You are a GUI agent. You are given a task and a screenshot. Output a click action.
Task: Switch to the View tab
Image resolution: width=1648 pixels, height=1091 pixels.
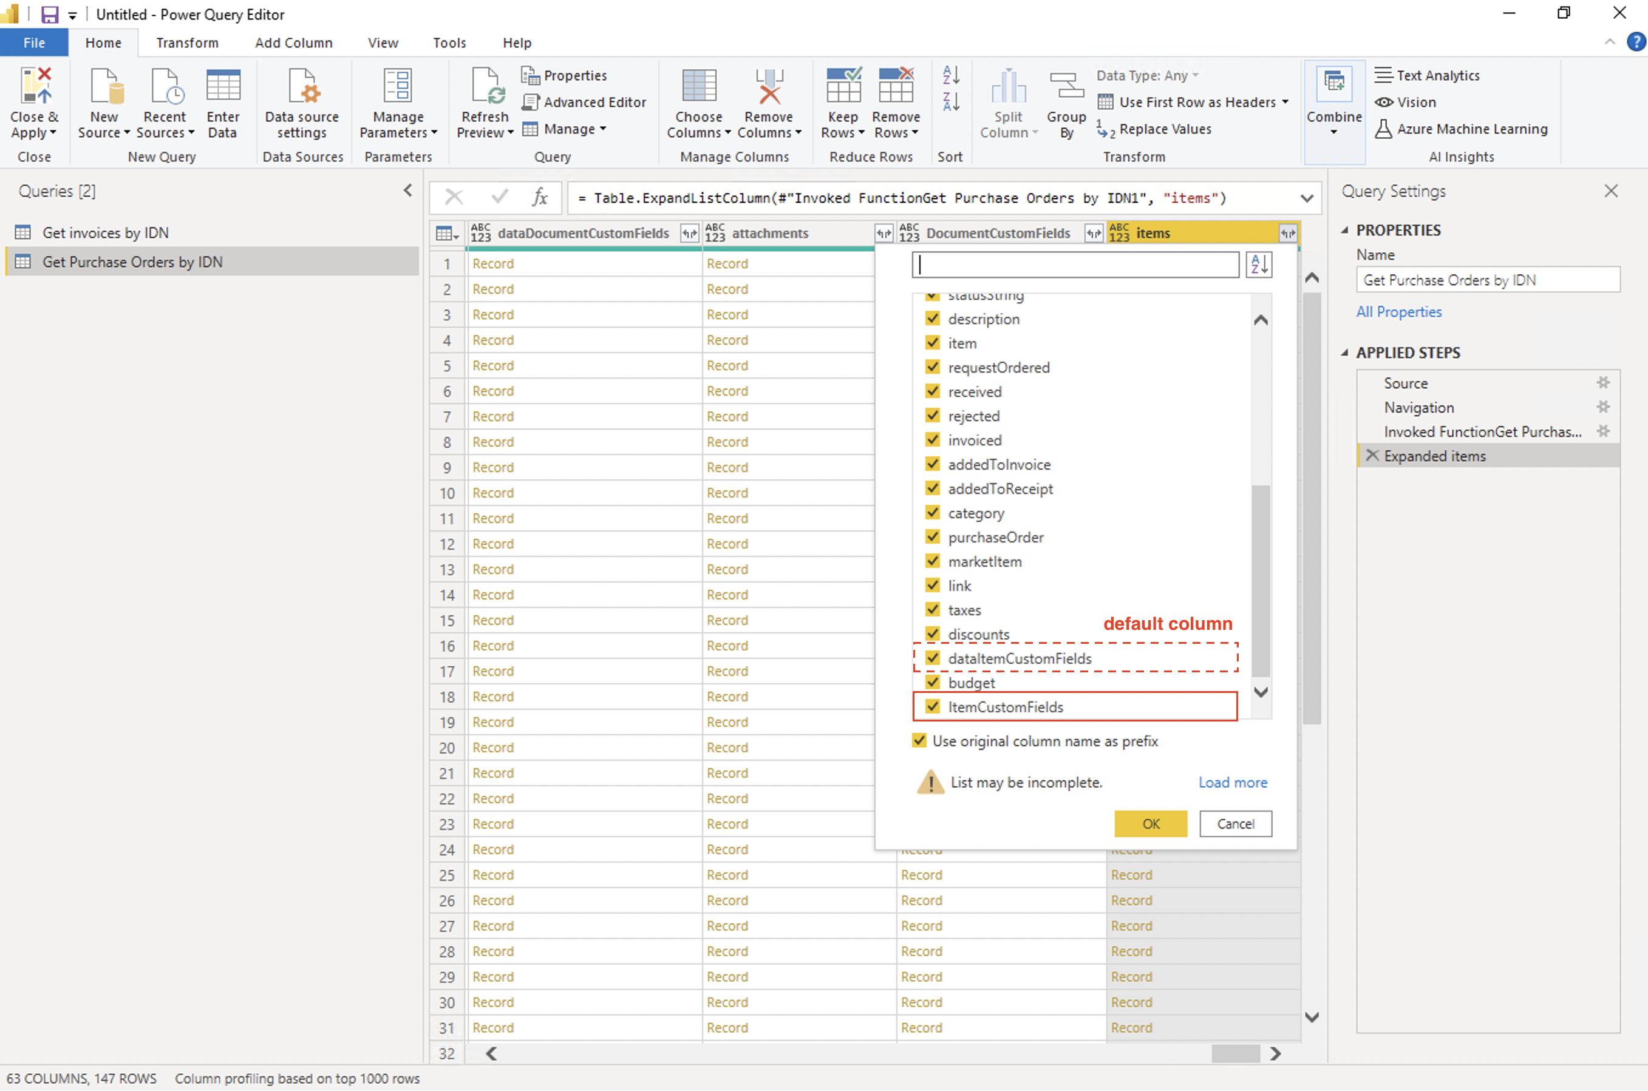point(383,42)
